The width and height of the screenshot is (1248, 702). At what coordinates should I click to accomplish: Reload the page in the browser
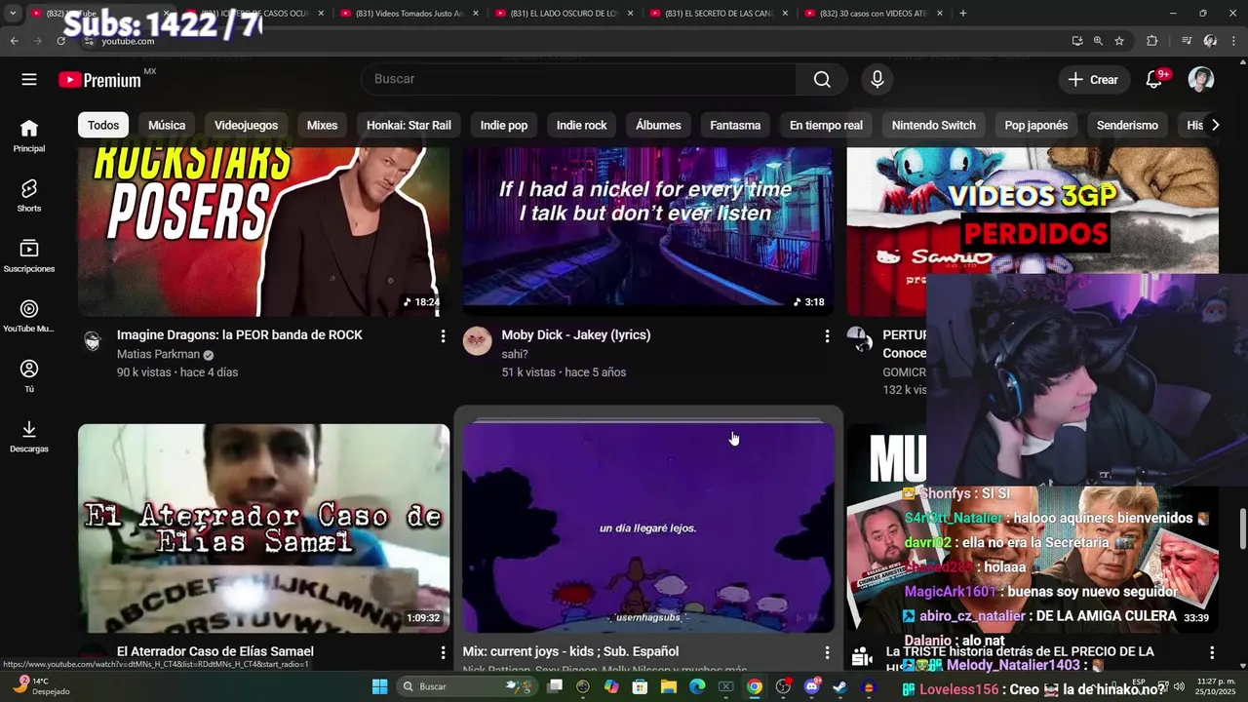(x=60, y=41)
